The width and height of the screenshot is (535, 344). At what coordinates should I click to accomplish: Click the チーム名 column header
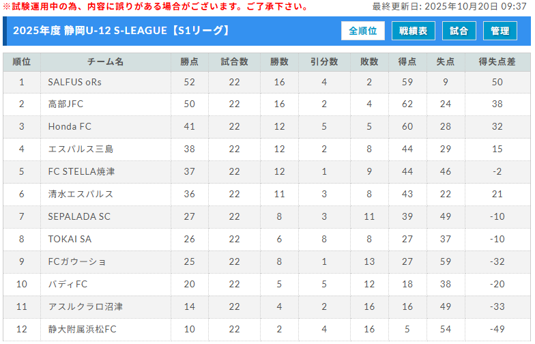click(x=106, y=62)
